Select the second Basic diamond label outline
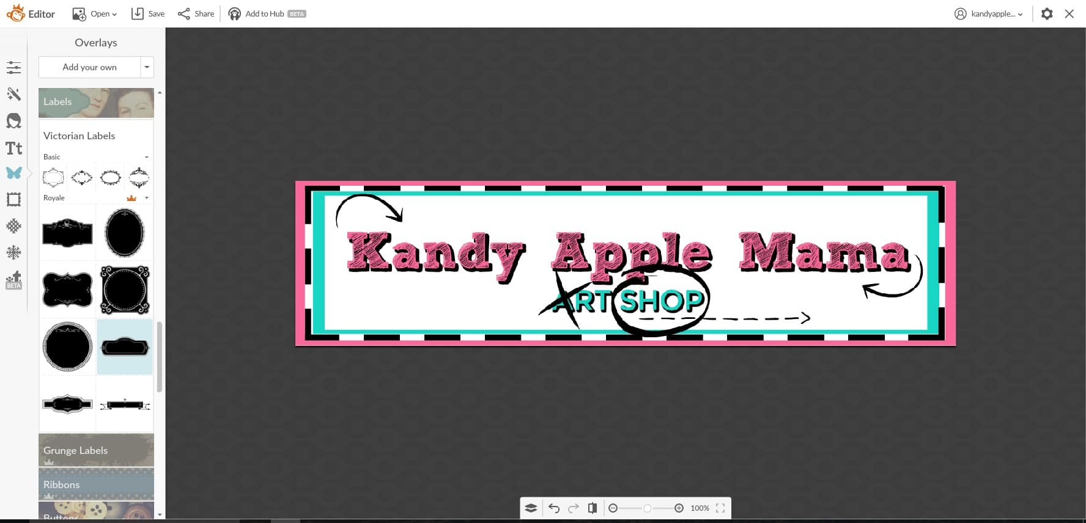The image size is (1086, 523). 82,178
